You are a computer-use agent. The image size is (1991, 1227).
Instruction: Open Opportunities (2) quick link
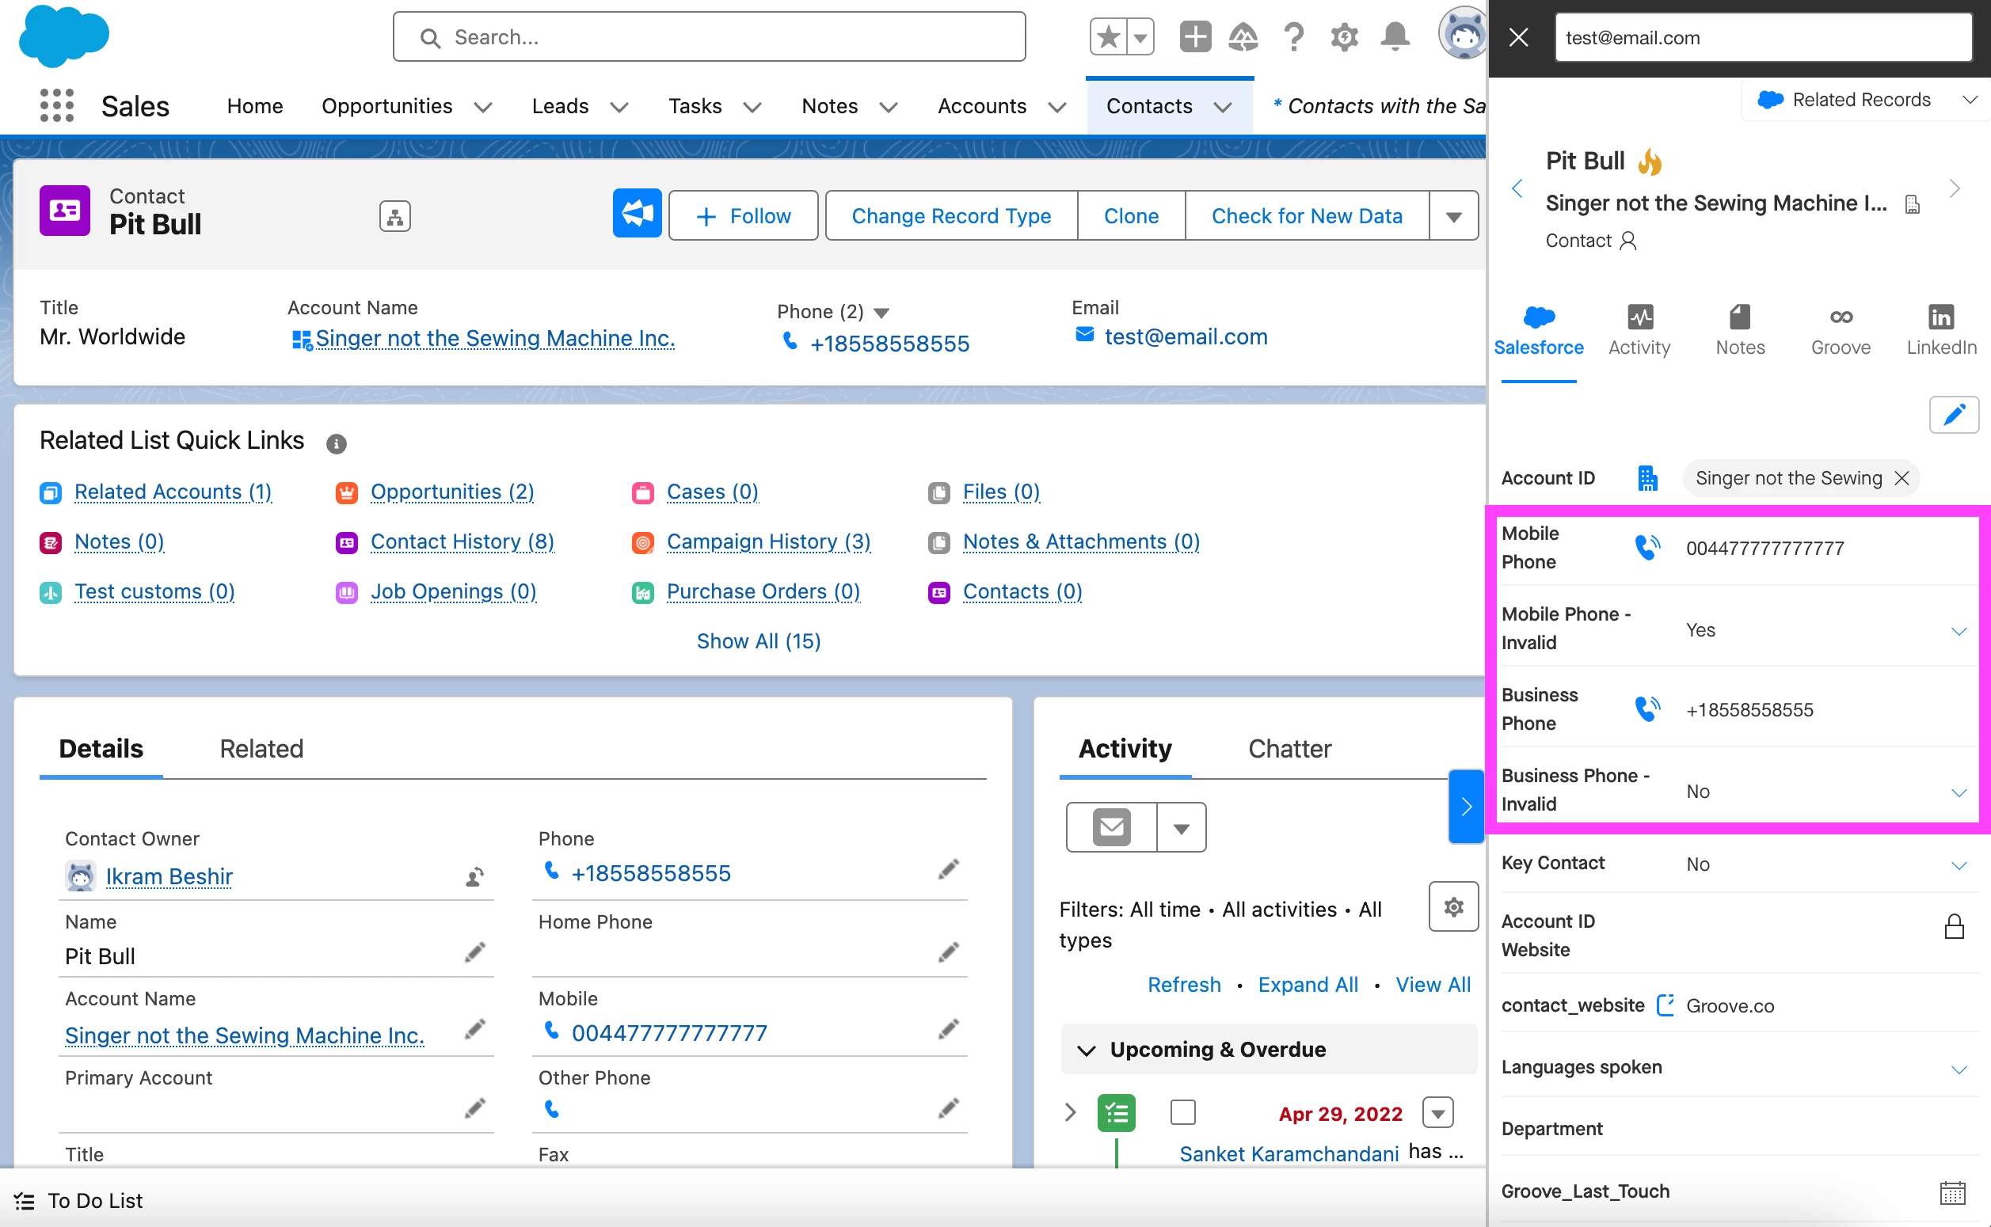[x=451, y=492]
